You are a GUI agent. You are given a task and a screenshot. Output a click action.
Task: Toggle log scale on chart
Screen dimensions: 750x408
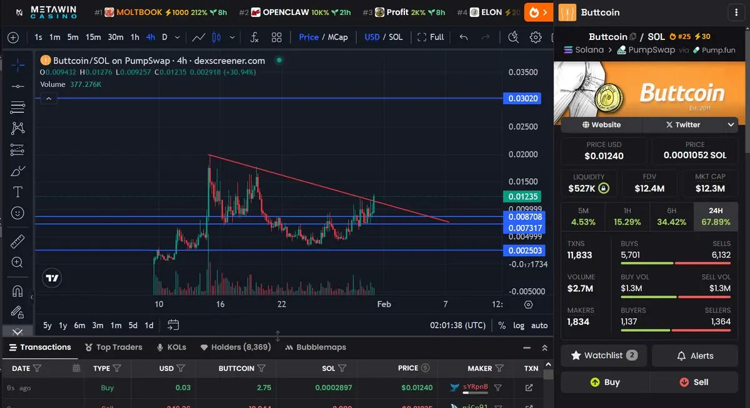[519, 325]
